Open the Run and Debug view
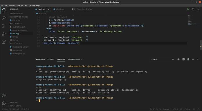The width and height of the screenshot is (202, 111). tap(3, 34)
